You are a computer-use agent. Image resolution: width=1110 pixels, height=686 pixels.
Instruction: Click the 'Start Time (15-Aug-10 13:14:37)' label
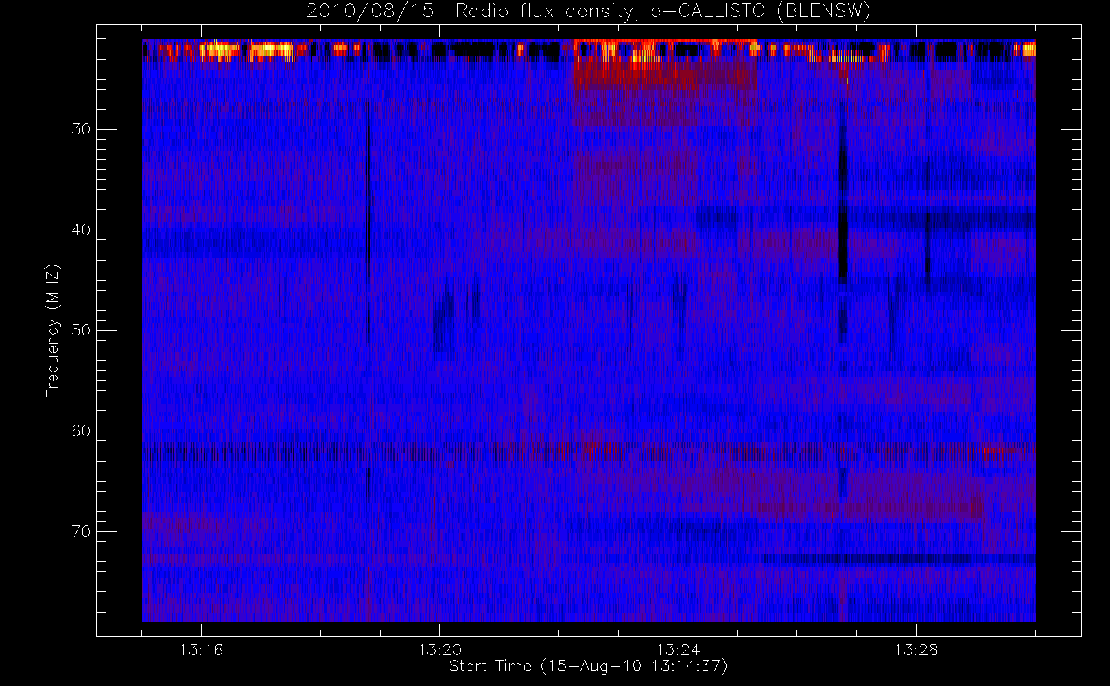pyautogui.click(x=588, y=666)
